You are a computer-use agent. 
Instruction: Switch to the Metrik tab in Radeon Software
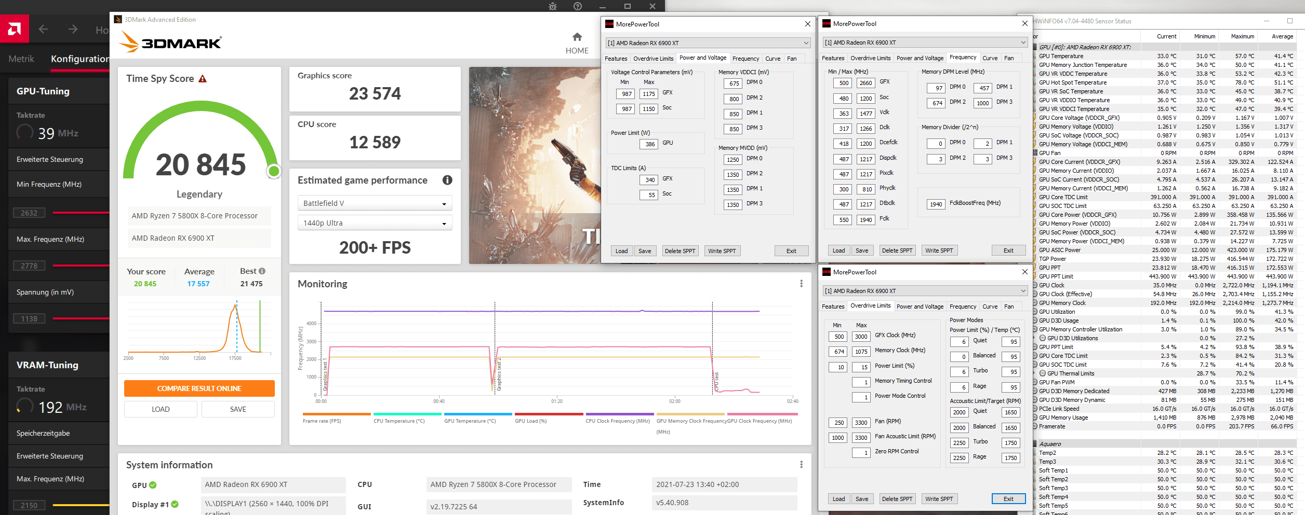(21, 59)
